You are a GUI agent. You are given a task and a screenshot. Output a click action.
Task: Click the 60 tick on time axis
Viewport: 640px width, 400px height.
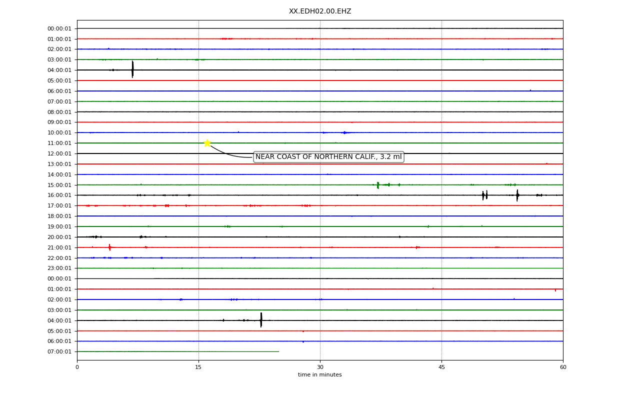(x=563, y=367)
